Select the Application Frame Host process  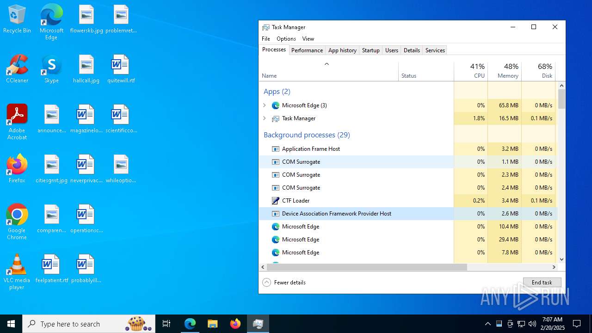[408, 149]
